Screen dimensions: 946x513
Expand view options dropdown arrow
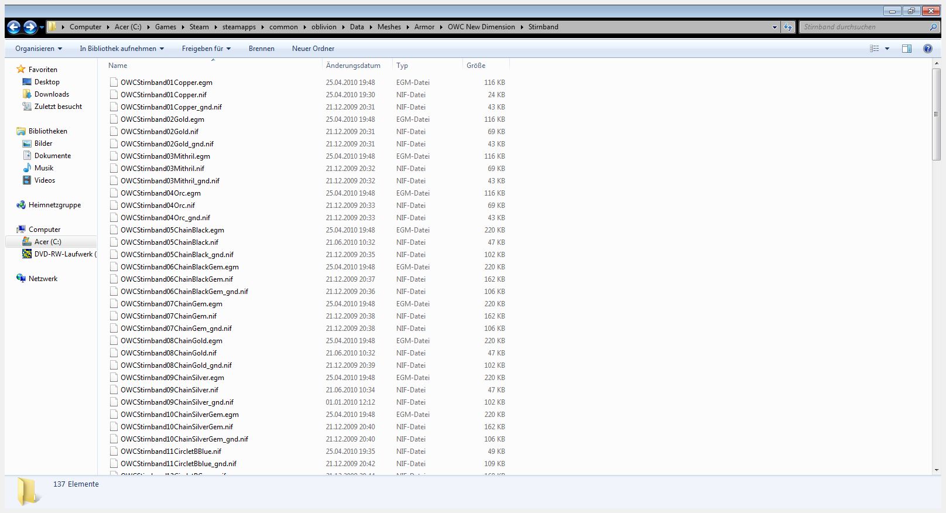[x=887, y=49]
